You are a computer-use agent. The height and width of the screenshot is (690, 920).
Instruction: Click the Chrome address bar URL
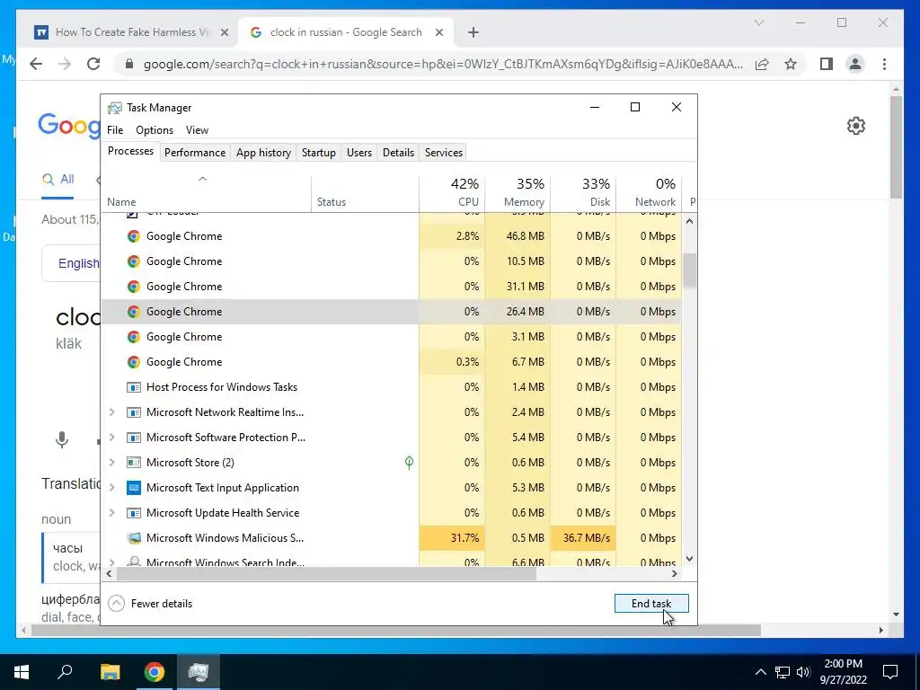tap(443, 64)
